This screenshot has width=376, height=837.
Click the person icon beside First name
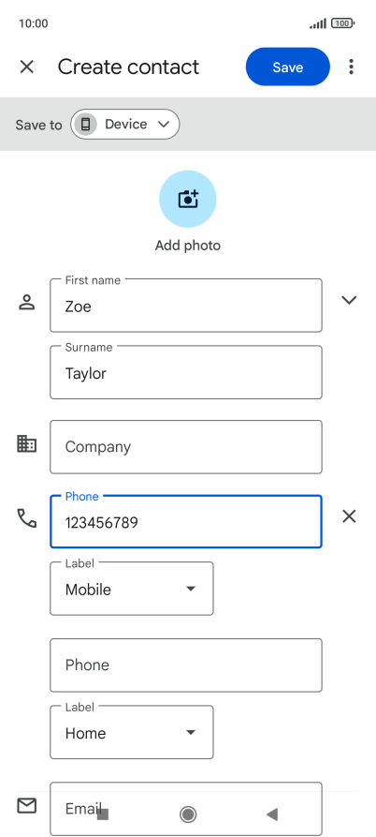tap(26, 302)
